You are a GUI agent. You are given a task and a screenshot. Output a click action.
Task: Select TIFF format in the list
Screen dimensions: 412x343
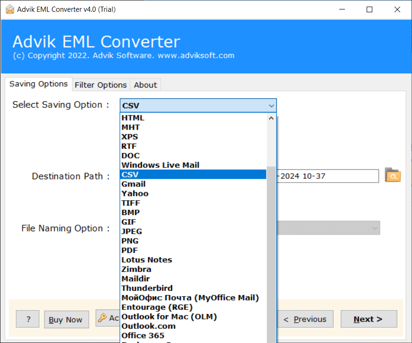click(193, 203)
